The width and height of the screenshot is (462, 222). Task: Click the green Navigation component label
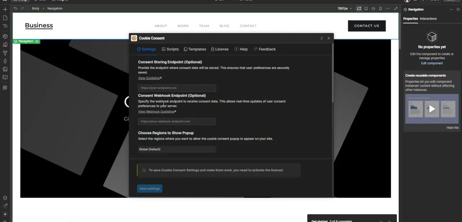pos(26,41)
